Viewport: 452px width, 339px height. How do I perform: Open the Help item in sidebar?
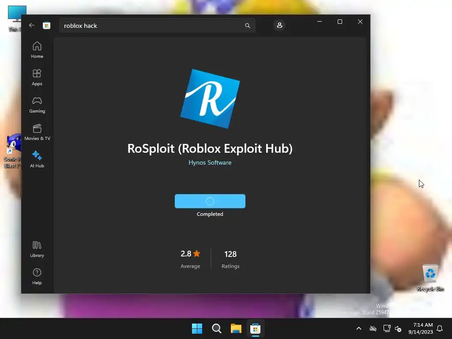click(37, 276)
